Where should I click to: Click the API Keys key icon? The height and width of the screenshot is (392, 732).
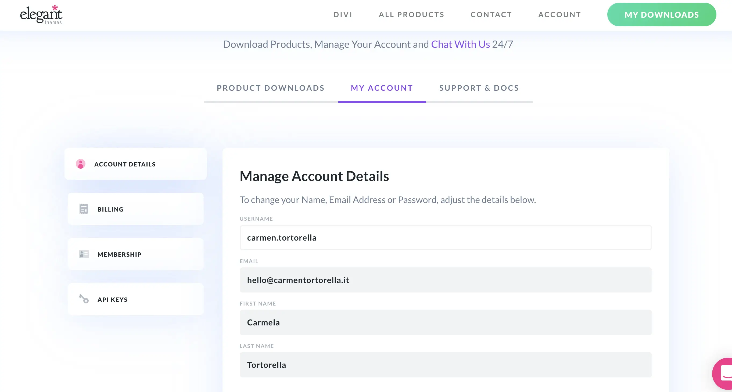[x=84, y=299]
